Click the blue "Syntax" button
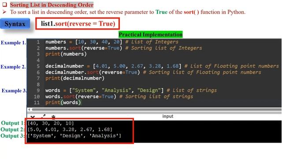The height and width of the screenshot is (159, 282). [x=15, y=24]
